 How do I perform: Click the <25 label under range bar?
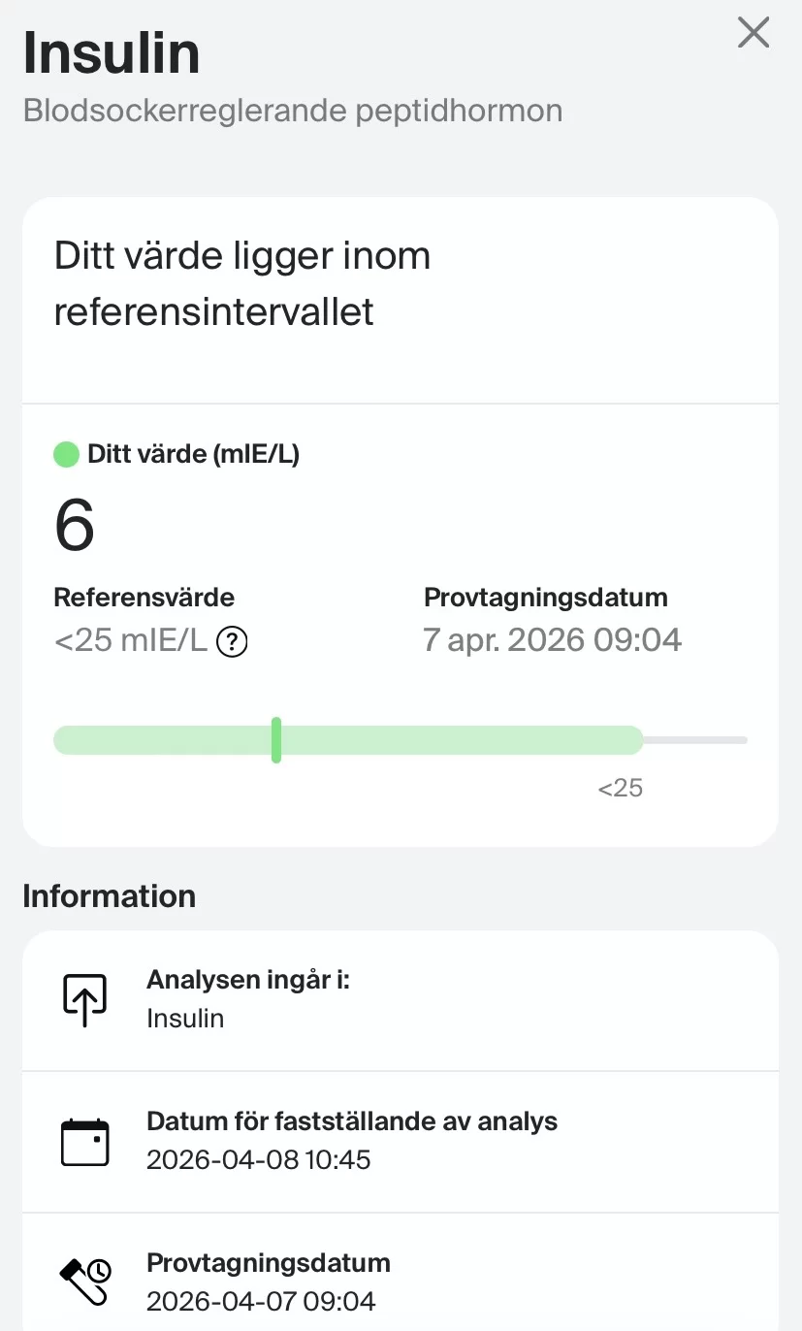click(620, 788)
